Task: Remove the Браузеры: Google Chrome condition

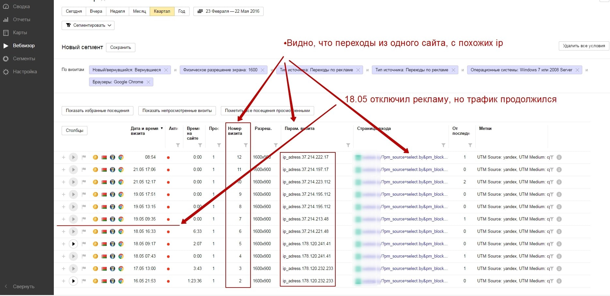Action: (148, 82)
